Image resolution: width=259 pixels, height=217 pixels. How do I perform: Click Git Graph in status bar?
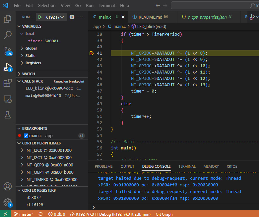tap(164, 214)
